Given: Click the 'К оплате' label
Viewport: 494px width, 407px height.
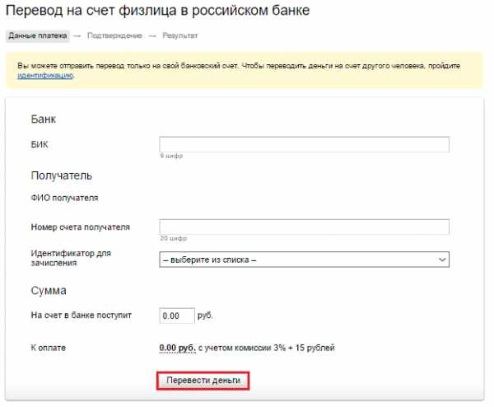Looking at the screenshot, I should tap(49, 349).
